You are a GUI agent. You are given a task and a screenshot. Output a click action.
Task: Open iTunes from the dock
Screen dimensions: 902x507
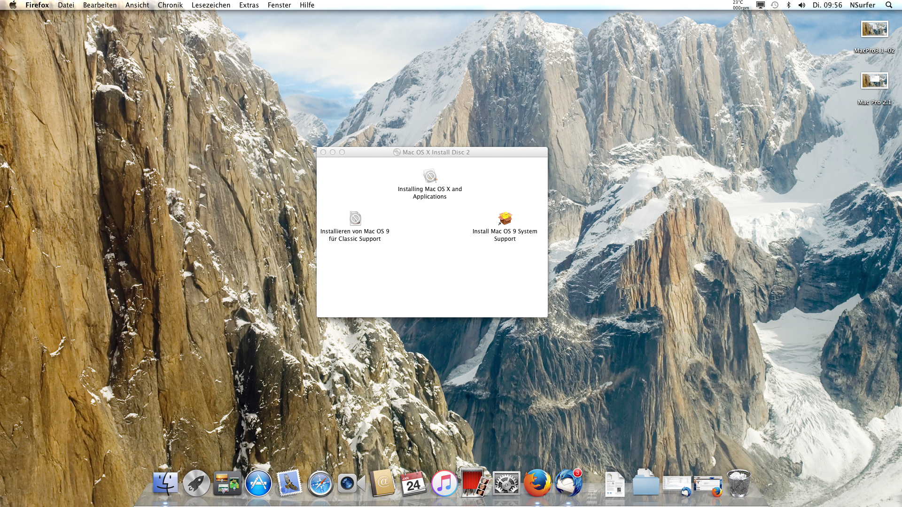point(444,483)
